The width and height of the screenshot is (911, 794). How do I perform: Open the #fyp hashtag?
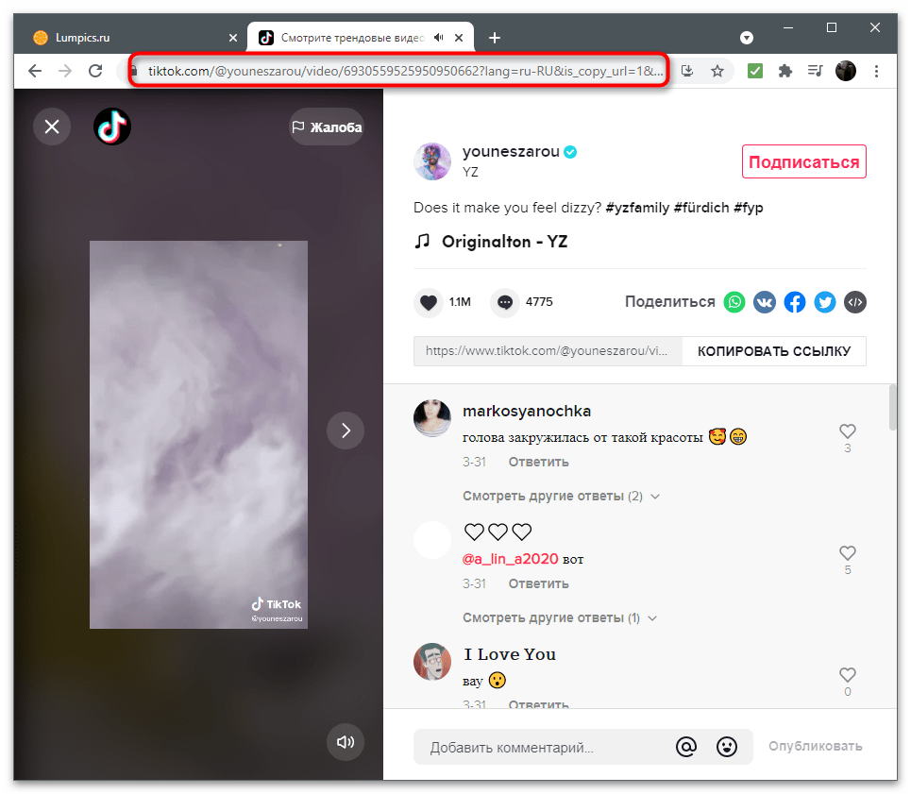coord(749,208)
